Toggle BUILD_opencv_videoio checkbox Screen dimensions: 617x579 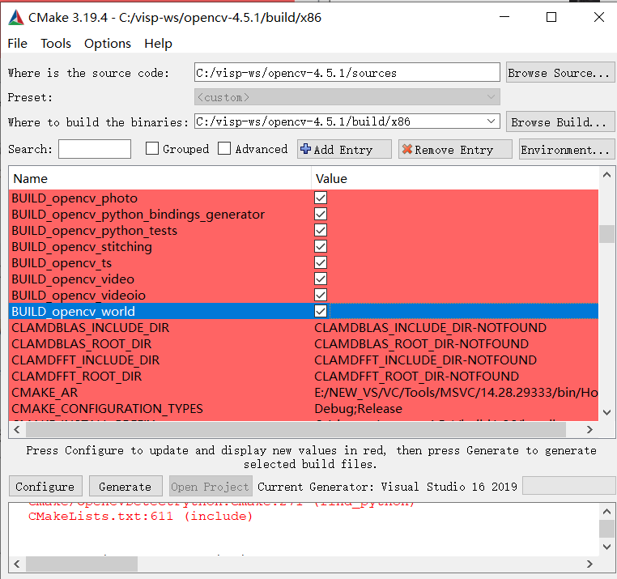click(321, 296)
